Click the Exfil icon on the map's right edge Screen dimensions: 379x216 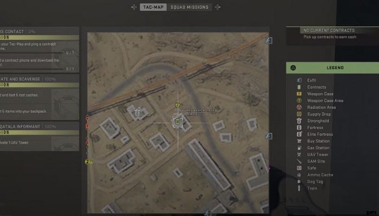coord(269,136)
